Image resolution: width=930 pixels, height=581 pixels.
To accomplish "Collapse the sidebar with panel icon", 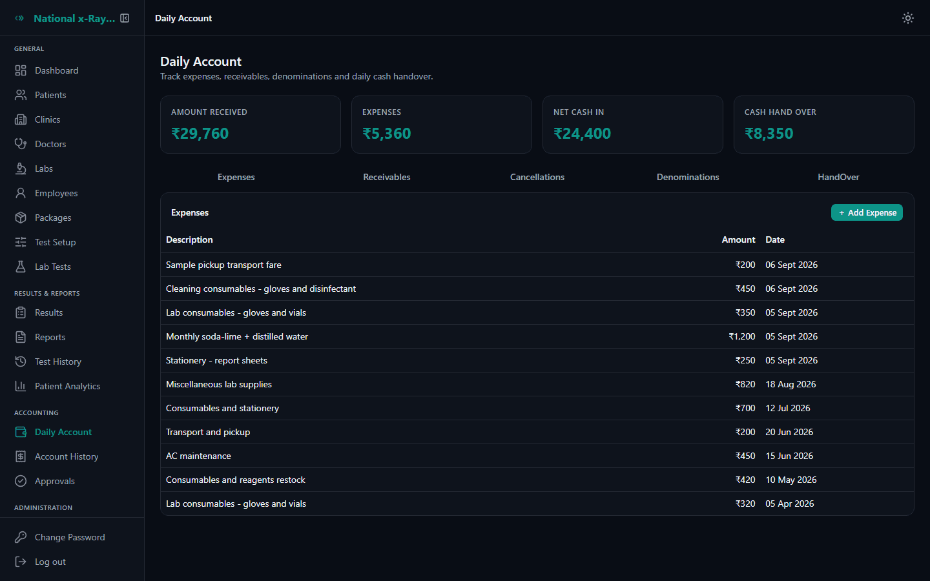I will tap(125, 18).
